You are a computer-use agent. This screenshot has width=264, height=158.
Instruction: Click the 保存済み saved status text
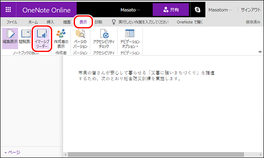pyautogui.click(x=253, y=22)
